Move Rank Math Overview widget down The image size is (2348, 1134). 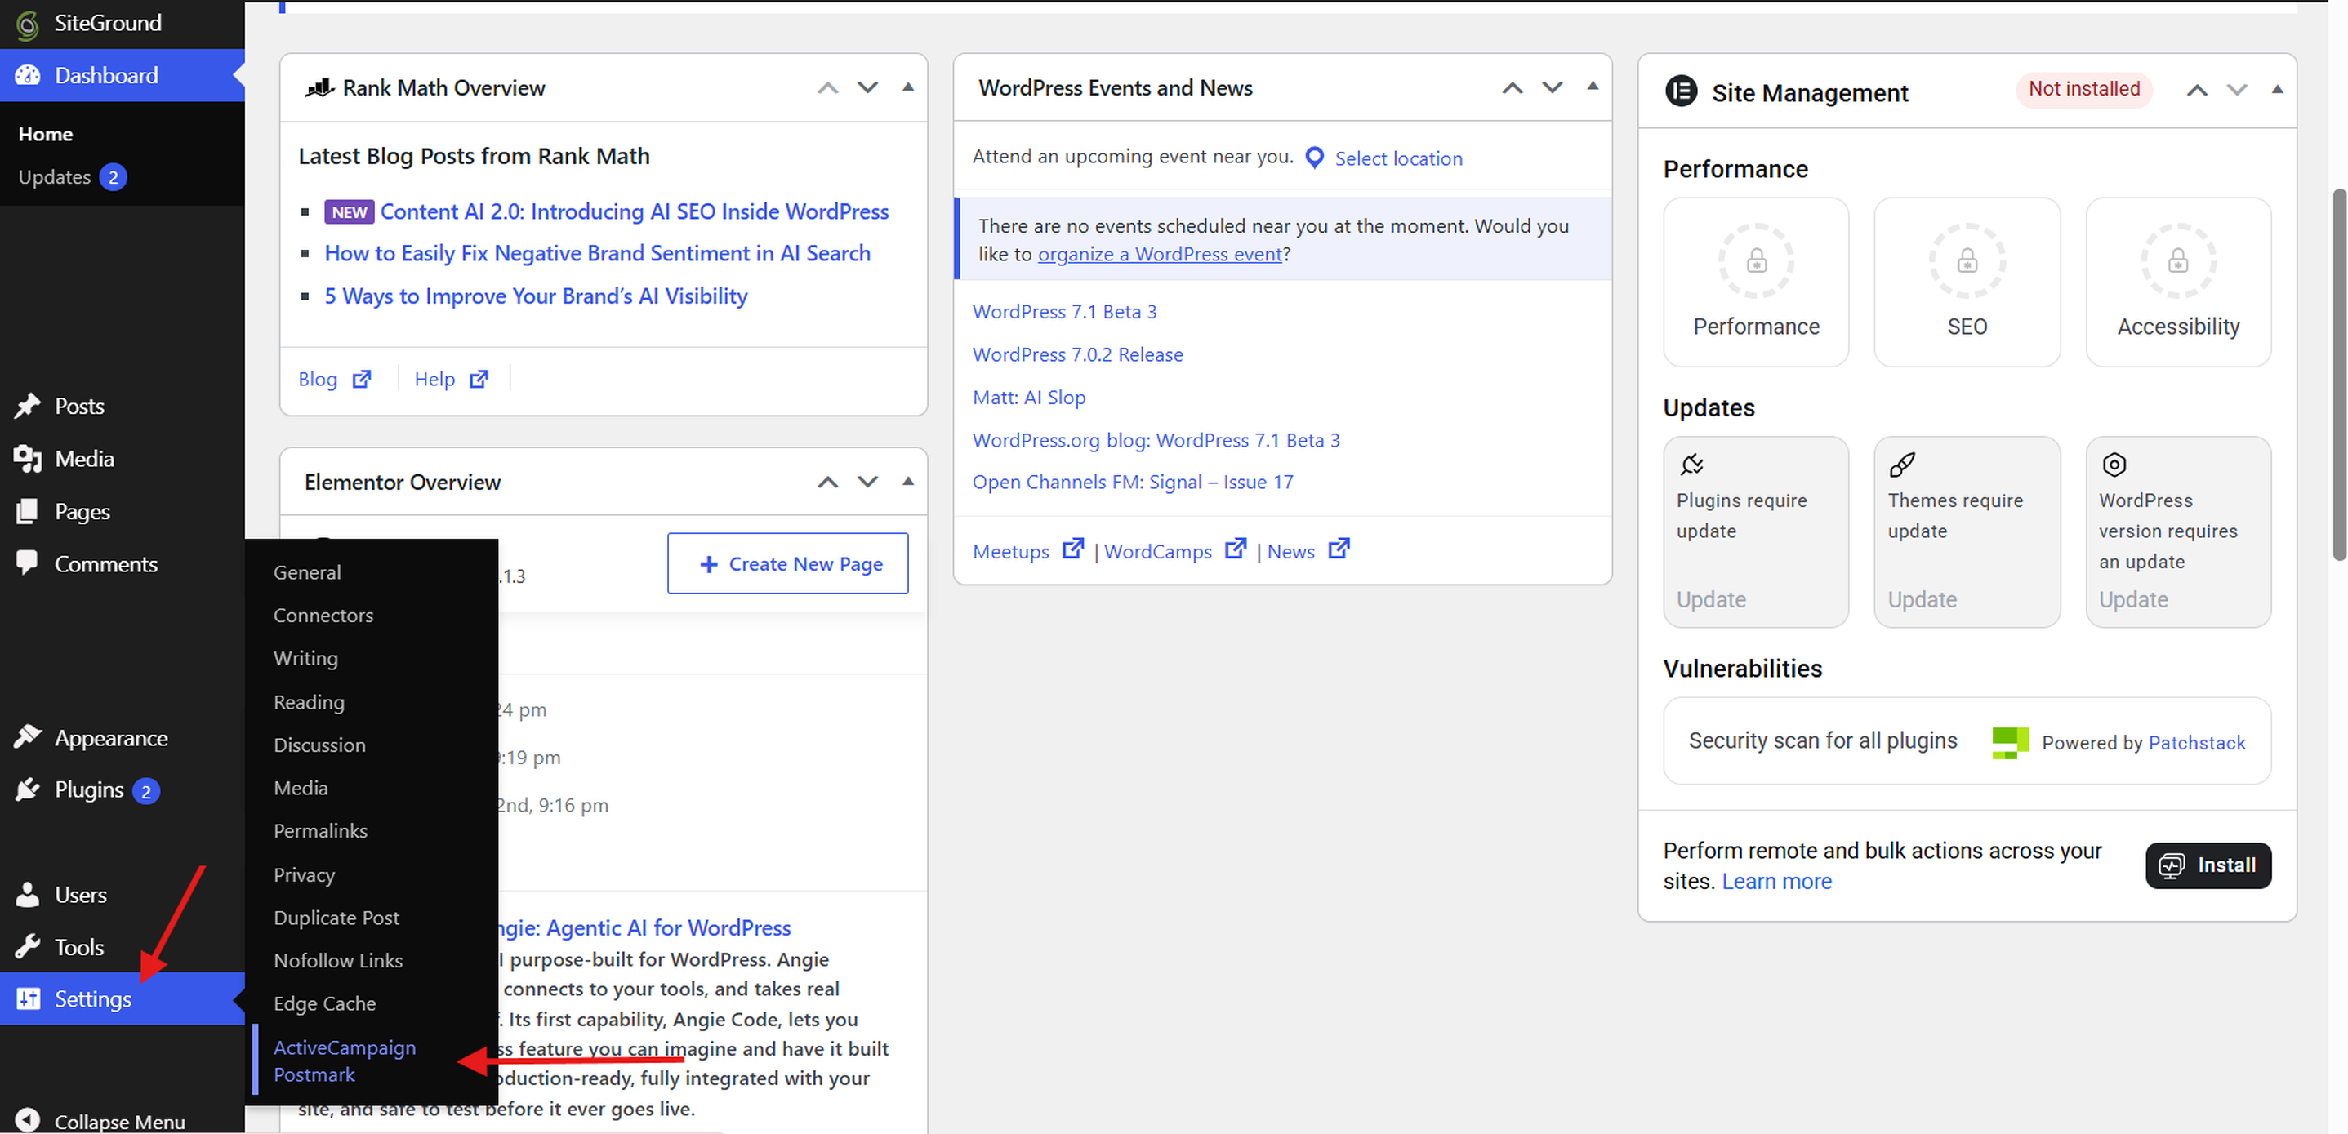tap(867, 87)
